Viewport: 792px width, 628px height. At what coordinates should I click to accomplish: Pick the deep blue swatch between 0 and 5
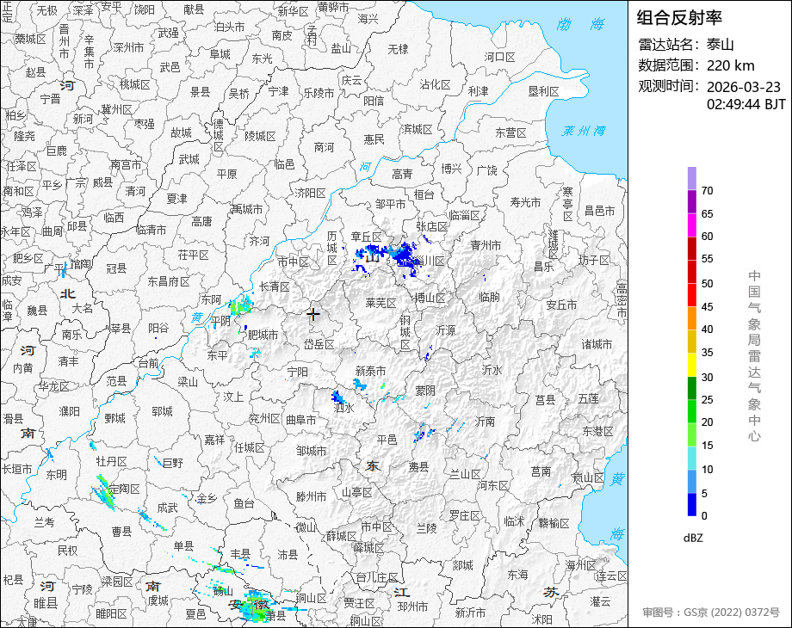point(692,504)
